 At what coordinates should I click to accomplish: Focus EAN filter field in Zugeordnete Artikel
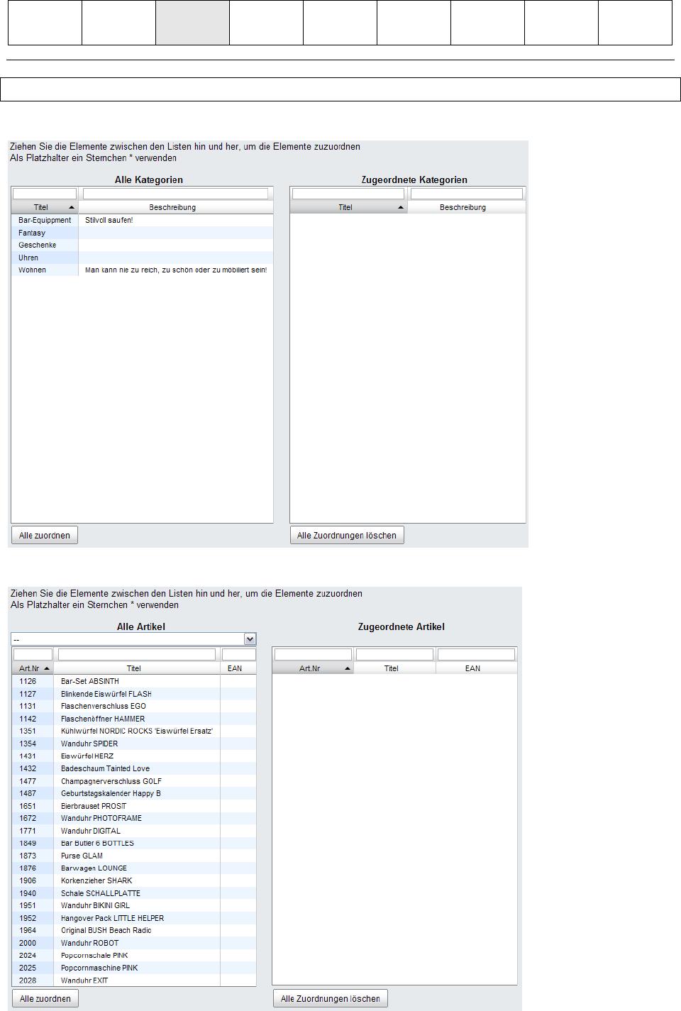click(x=476, y=654)
